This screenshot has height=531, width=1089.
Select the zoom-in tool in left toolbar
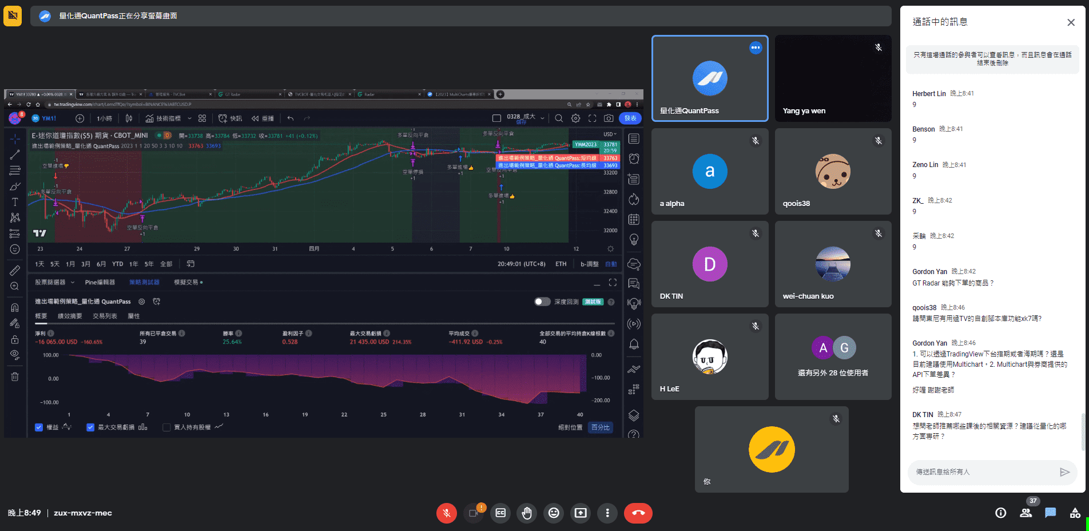[x=15, y=286]
